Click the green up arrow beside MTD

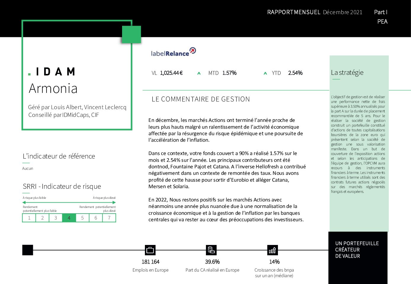tap(199, 73)
